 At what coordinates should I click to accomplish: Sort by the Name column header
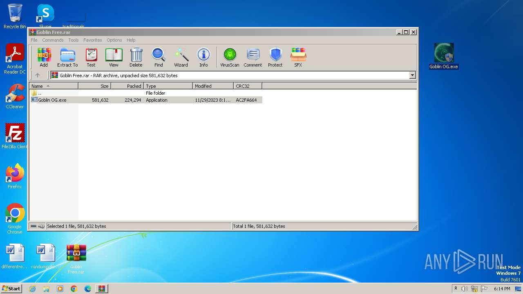pos(54,86)
